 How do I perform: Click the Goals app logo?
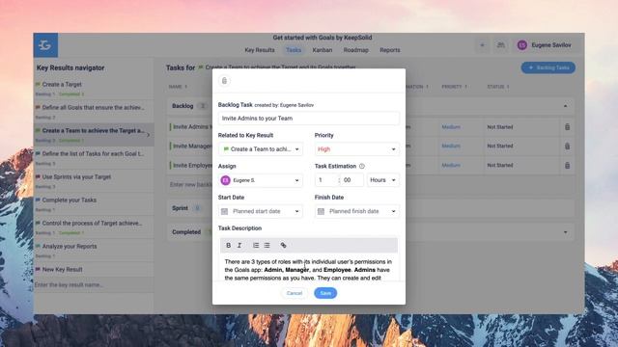[x=45, y=45]
